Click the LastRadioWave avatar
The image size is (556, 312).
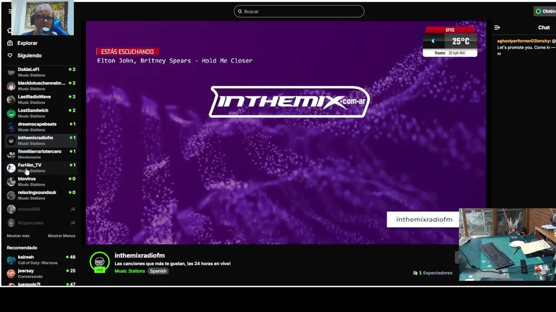[x=11, y=100]
